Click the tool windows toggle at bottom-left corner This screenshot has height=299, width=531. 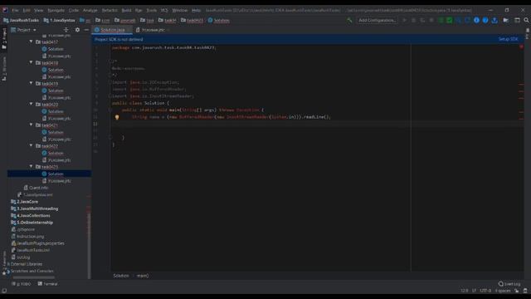click(4, 291)
